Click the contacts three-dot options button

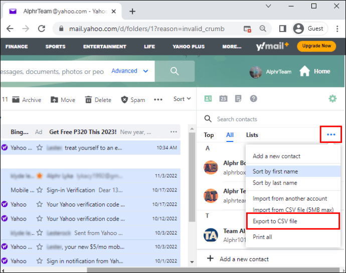click(x=331, y=134)
